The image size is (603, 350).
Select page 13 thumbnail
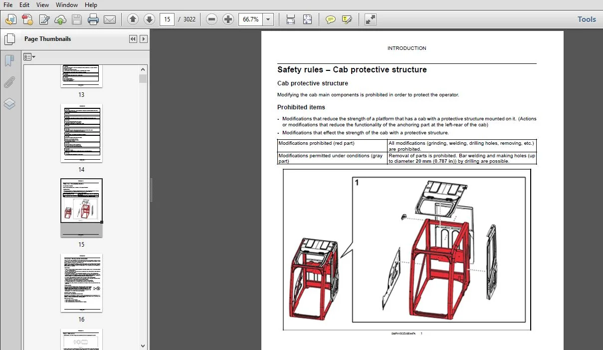(81, 76)
